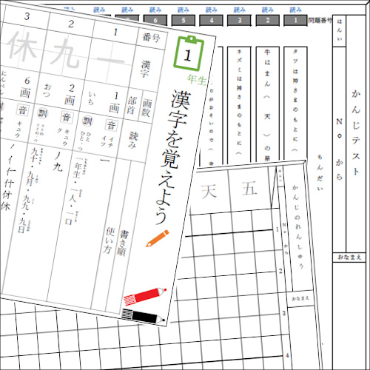This screenshot has height=370, width=370.
Task: Click the かんじのれんしゅう title
Action: tap(297, 227)
